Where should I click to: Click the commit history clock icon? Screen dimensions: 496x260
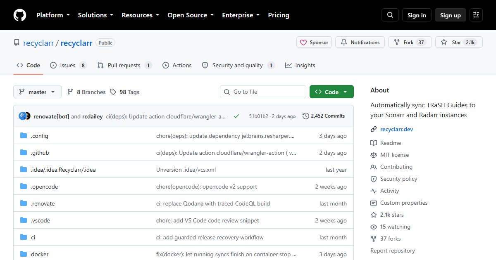click(x=306, y=116)
